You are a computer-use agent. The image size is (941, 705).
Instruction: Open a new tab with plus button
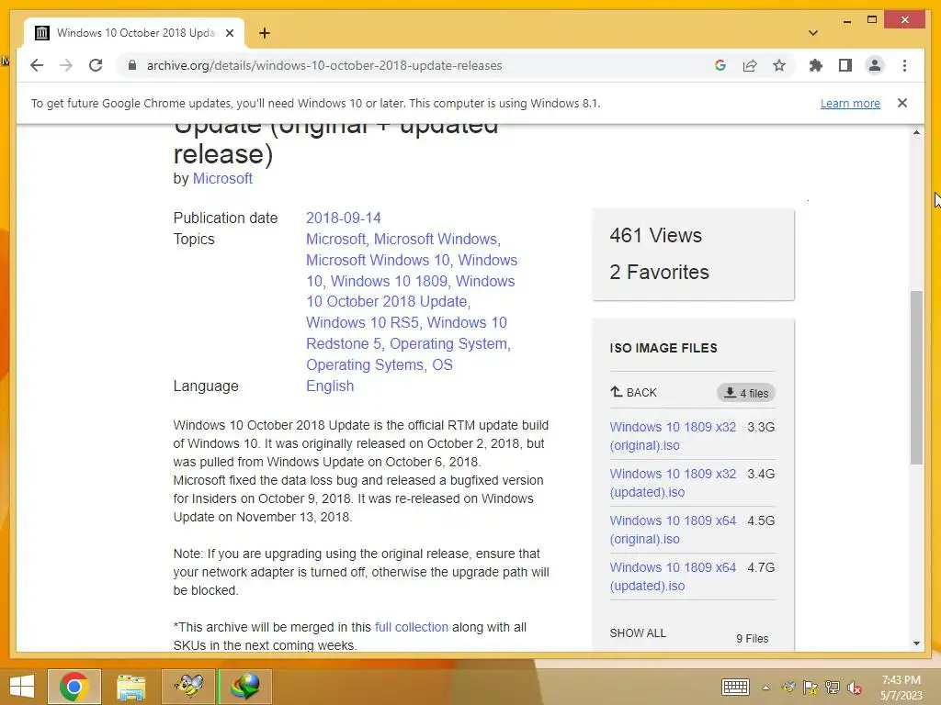coord(265,33)
